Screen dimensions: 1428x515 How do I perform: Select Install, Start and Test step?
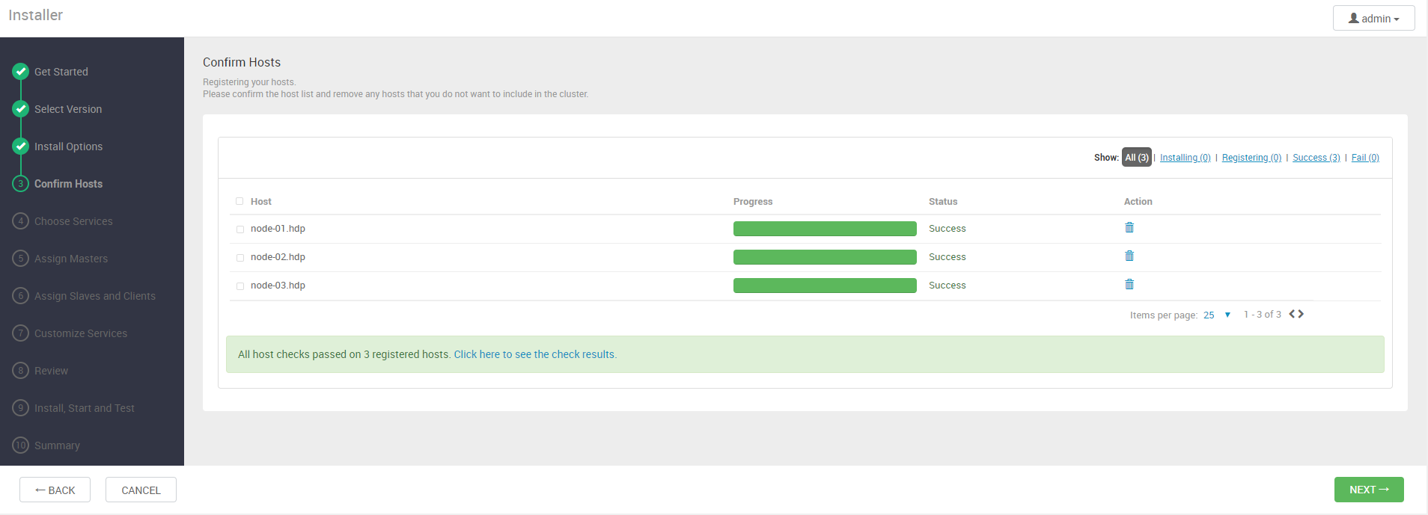pos(85,408)
